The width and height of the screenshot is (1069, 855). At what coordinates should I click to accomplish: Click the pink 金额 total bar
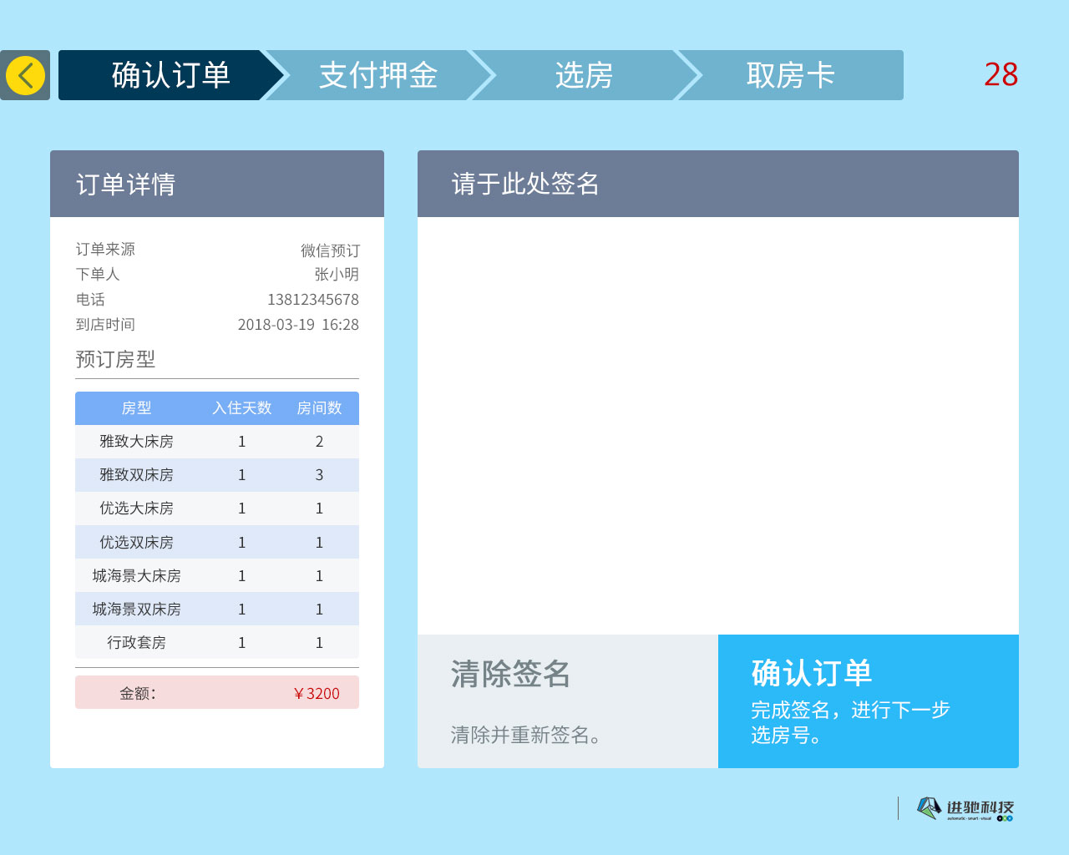point(216,693)
